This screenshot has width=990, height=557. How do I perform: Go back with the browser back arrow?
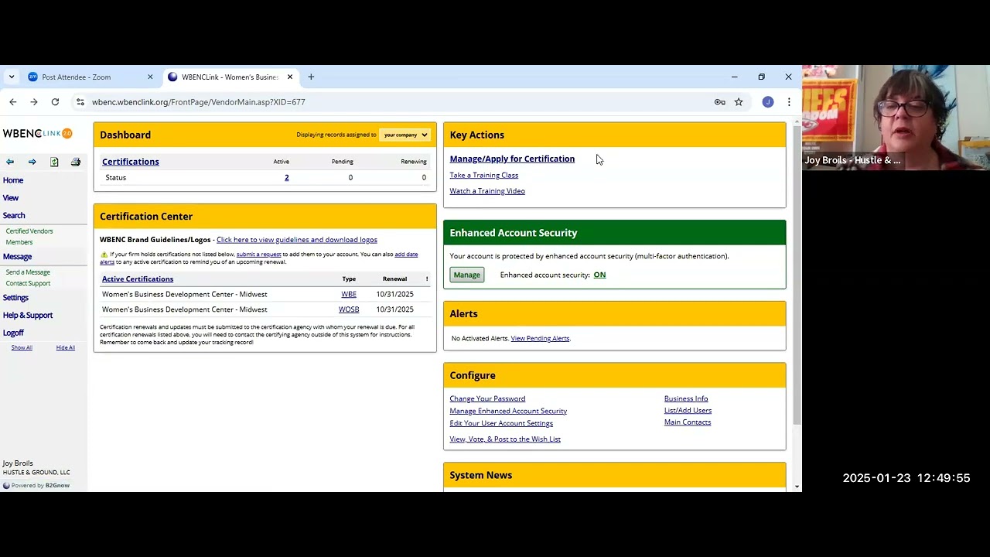coord(12,102)
